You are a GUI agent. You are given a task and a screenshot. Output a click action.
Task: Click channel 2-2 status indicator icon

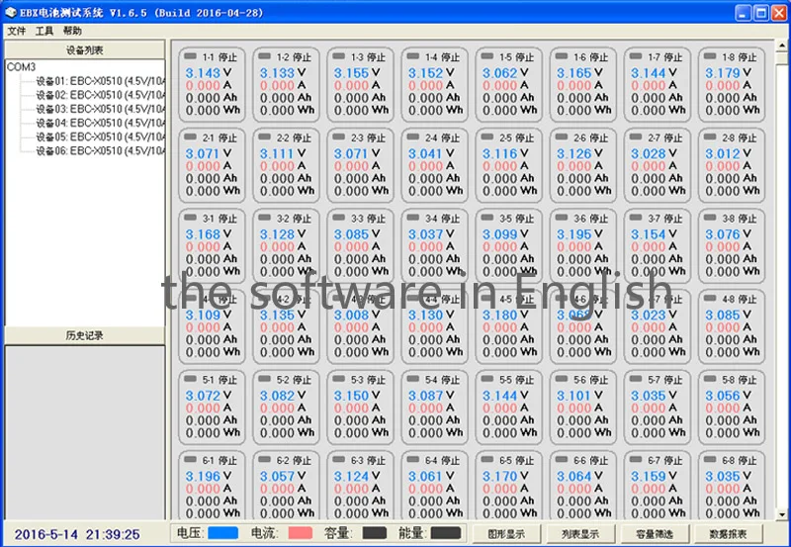tap(264, 137)
